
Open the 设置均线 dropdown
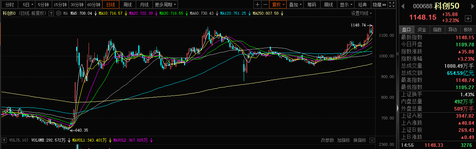pyautogui.click(x=361, y=13)
